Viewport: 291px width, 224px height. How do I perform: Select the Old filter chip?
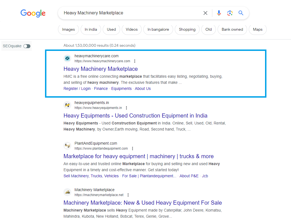point(209,30)
